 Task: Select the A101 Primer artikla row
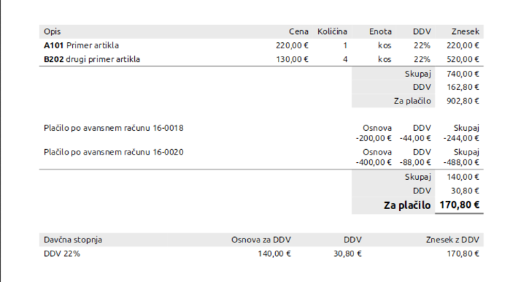261,46
